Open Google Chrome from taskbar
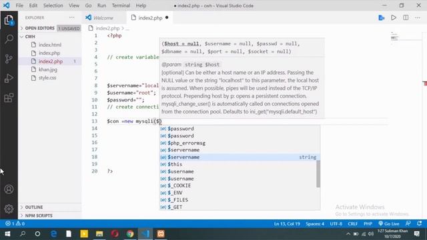 pyautogui.click(x=130, y=234)
